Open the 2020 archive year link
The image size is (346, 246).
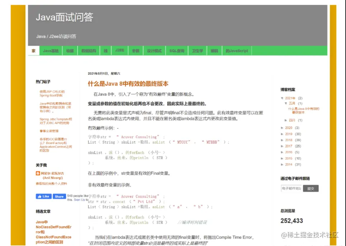[289, 128]
